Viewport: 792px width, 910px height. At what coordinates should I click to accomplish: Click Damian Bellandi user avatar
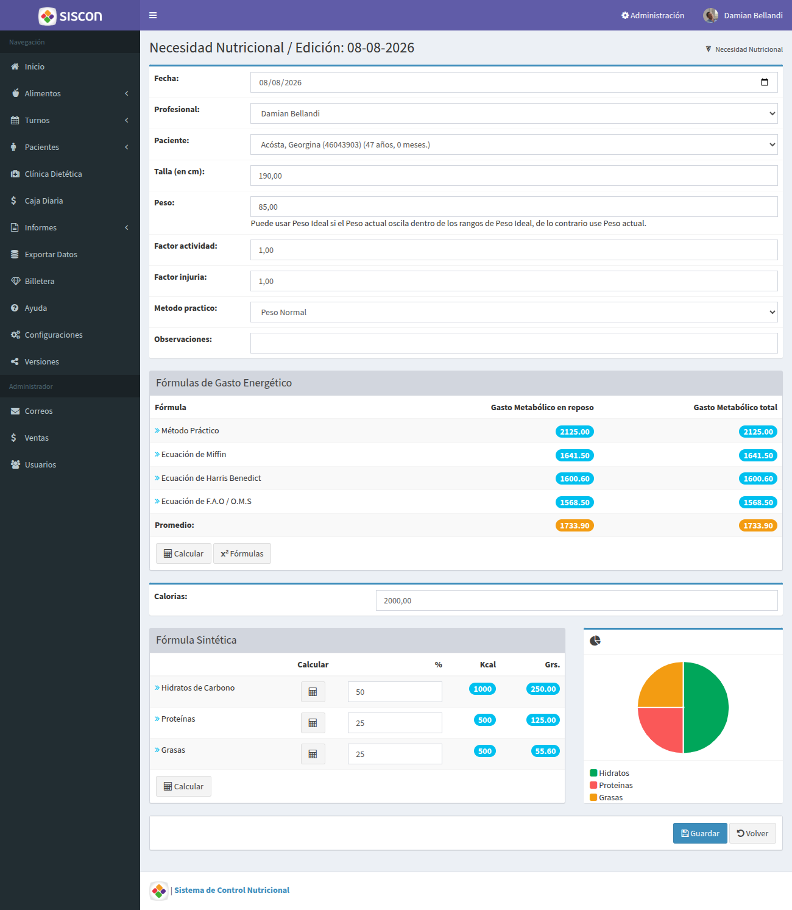tap(710, 15)
